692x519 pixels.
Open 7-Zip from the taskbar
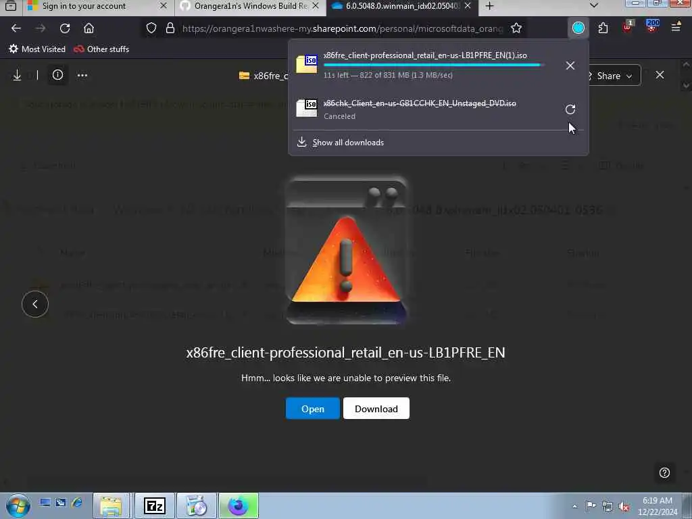click(x=155, y=505)
